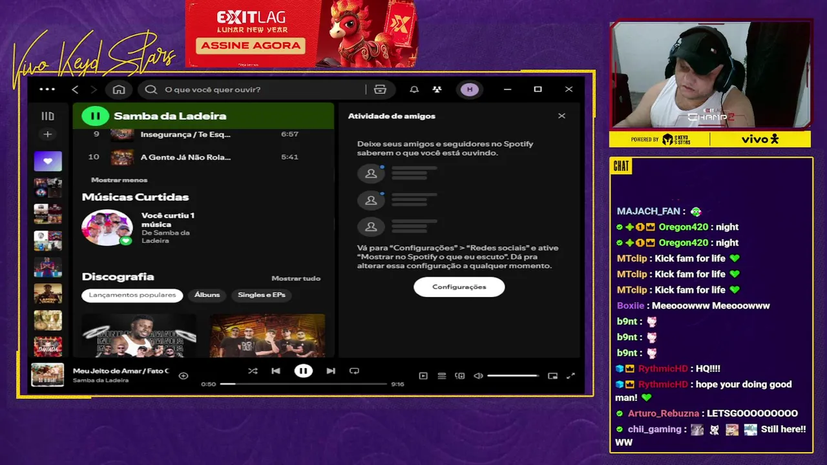Add current song to Liked Songs plus icon
827x465 pixels.
(183, 375)
